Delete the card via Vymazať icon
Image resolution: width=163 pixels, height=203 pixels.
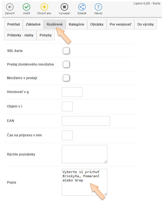click(64, 7)
